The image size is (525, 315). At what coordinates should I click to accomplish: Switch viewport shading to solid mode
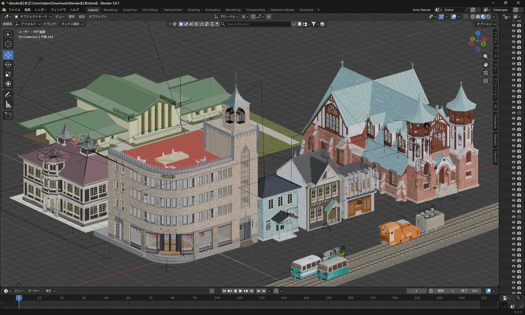click(478, 17)
